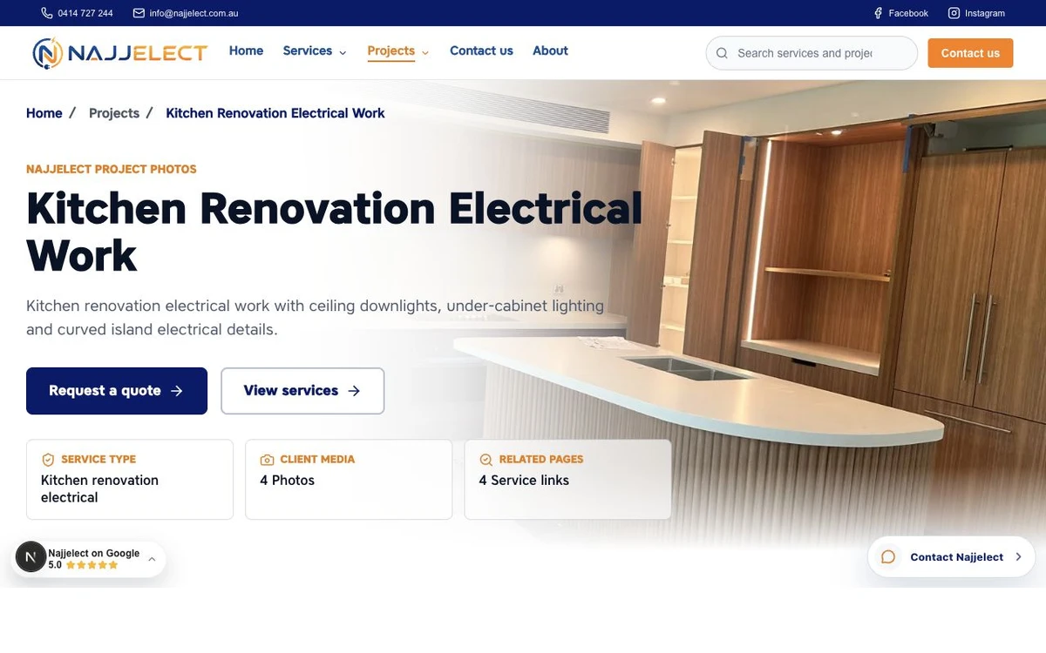Click the orange Contact us button
The height and width of the screenshot is (653, 1046).
click(x=970, y=53)
